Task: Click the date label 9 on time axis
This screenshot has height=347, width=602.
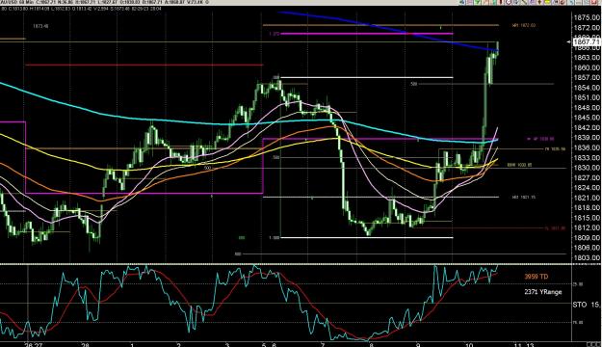Action: pyautogui.click(x=418, y=344)
